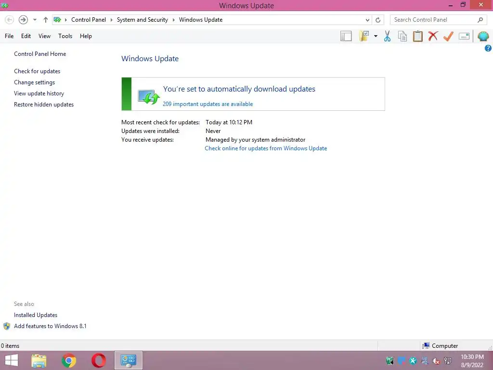Launch Google Chrome from taskbar
The width and height of the screenshot is (493, 370).
(69, 360)
